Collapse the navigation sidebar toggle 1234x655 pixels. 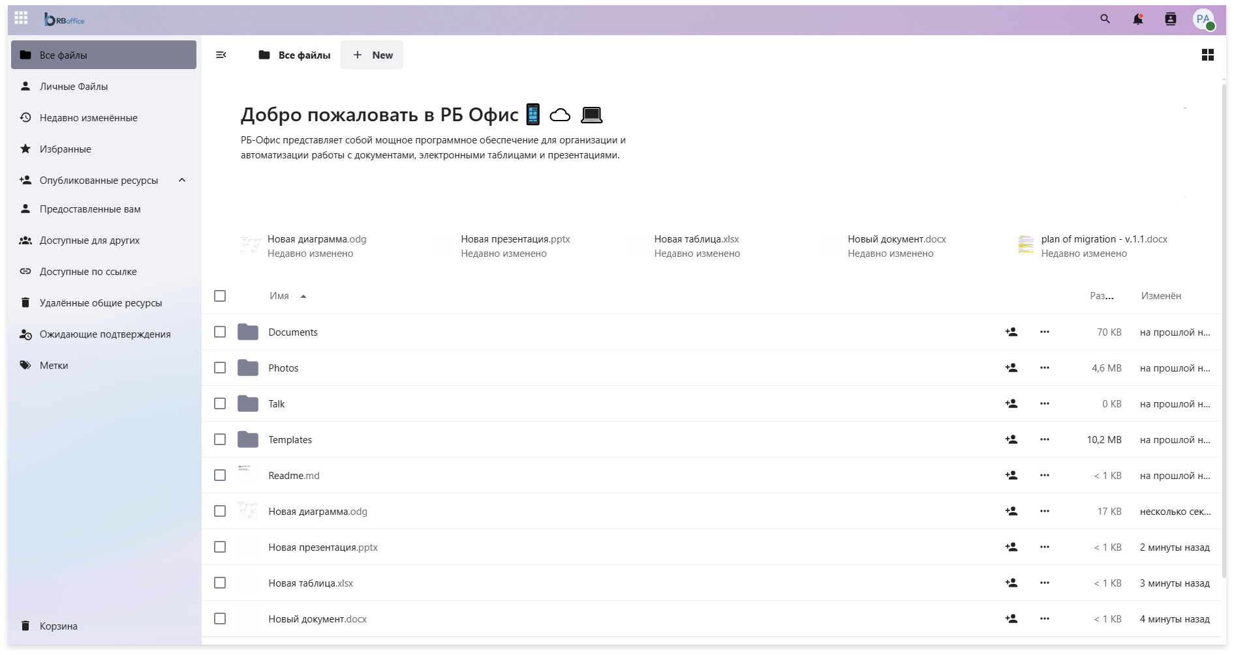(221, 55)
